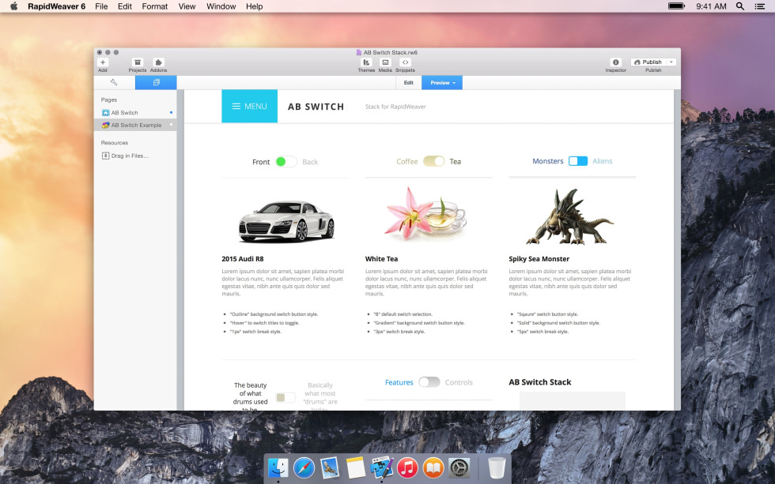
Task: Open the Help menu
Action: pos(254,6)
